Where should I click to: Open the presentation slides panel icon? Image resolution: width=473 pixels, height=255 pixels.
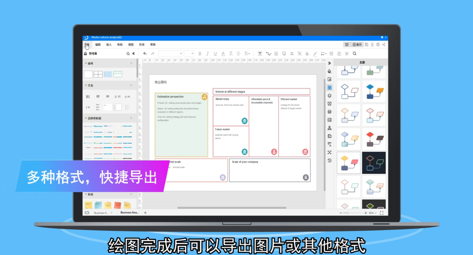(x=329, y=104)
